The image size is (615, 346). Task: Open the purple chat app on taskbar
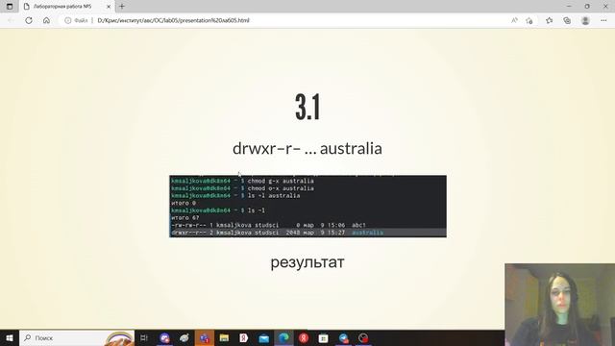pyautogui.click(x=164, y=337)
